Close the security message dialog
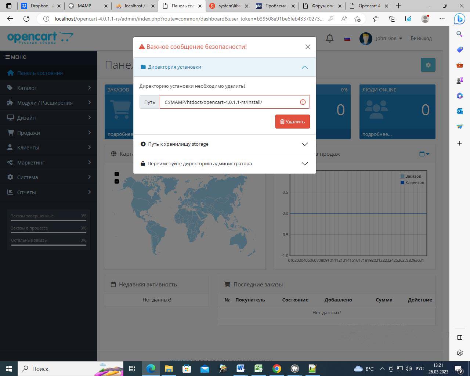 [308, 47]
